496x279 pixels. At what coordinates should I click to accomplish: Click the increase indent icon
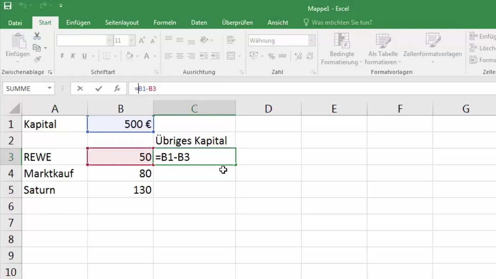215,56
